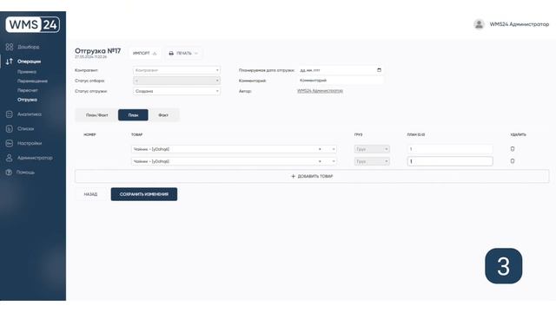Select Отгрузка in Операции submenu
The height and width of the screenshot is (312, 556).
pos(27,100)
